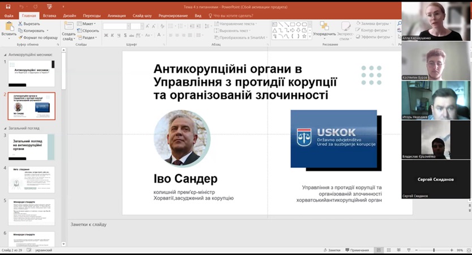The width and height of the screenshot is (472, 255).
Task: Open the line spacing dropdown
Action: coord(207,26)
